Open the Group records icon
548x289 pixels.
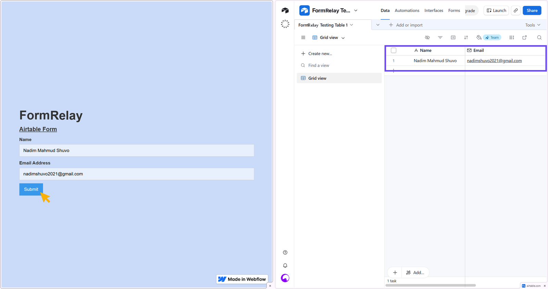[453, 38]
